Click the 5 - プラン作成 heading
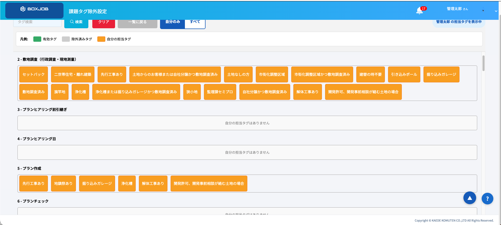The width and height of the screenshot is (501, 225). click(x=29, y=168)
